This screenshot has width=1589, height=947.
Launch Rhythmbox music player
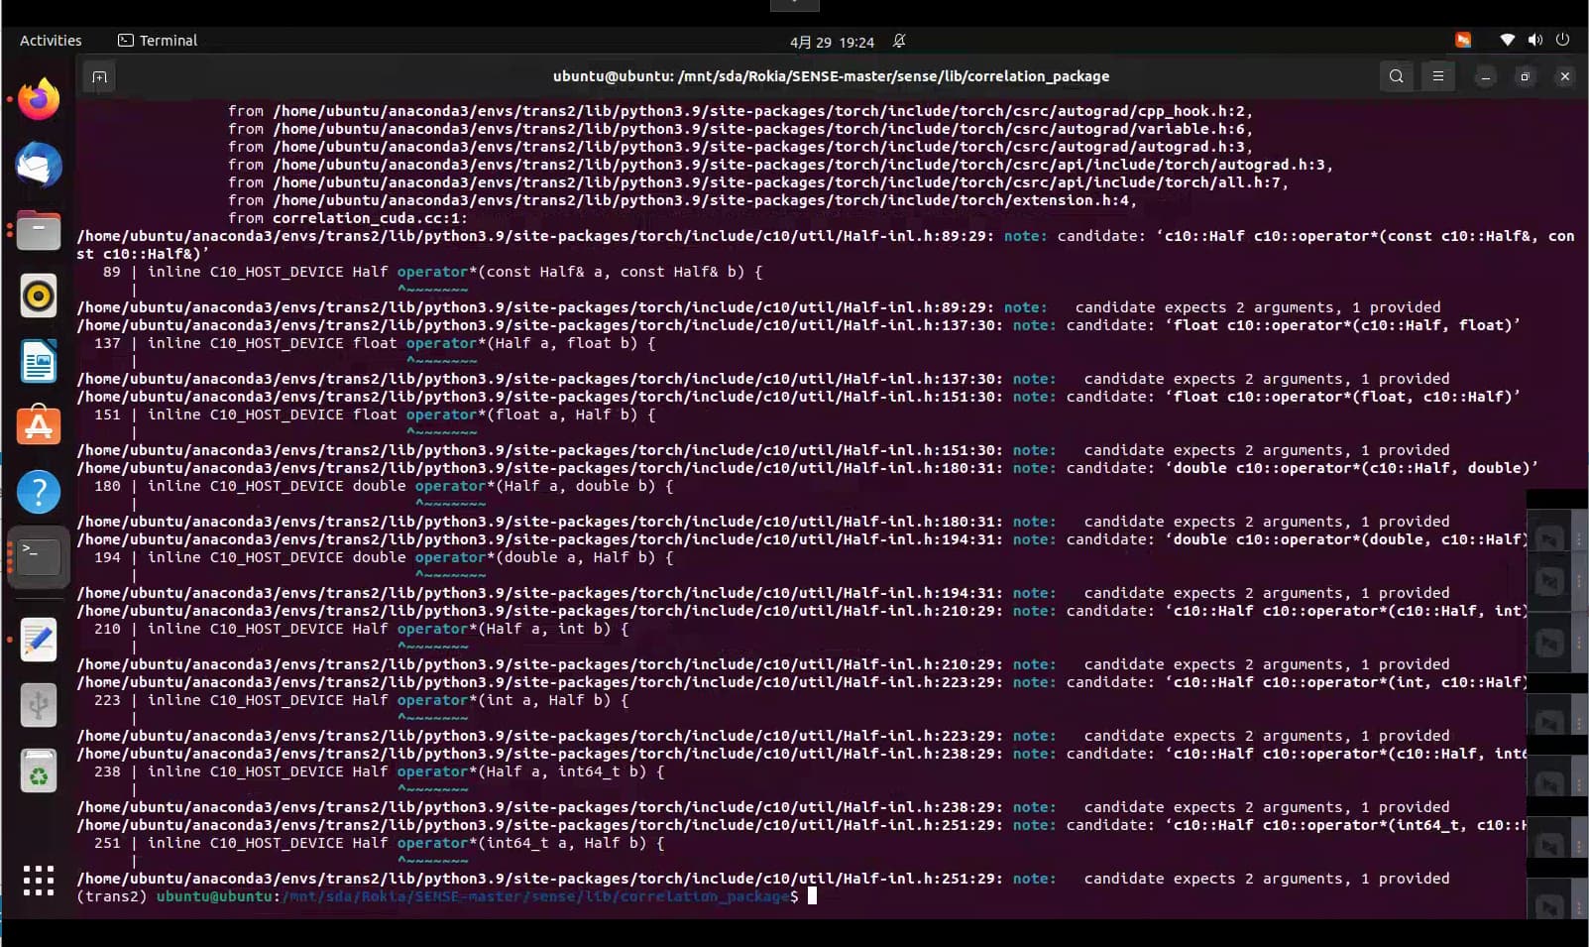pos(39,296)
